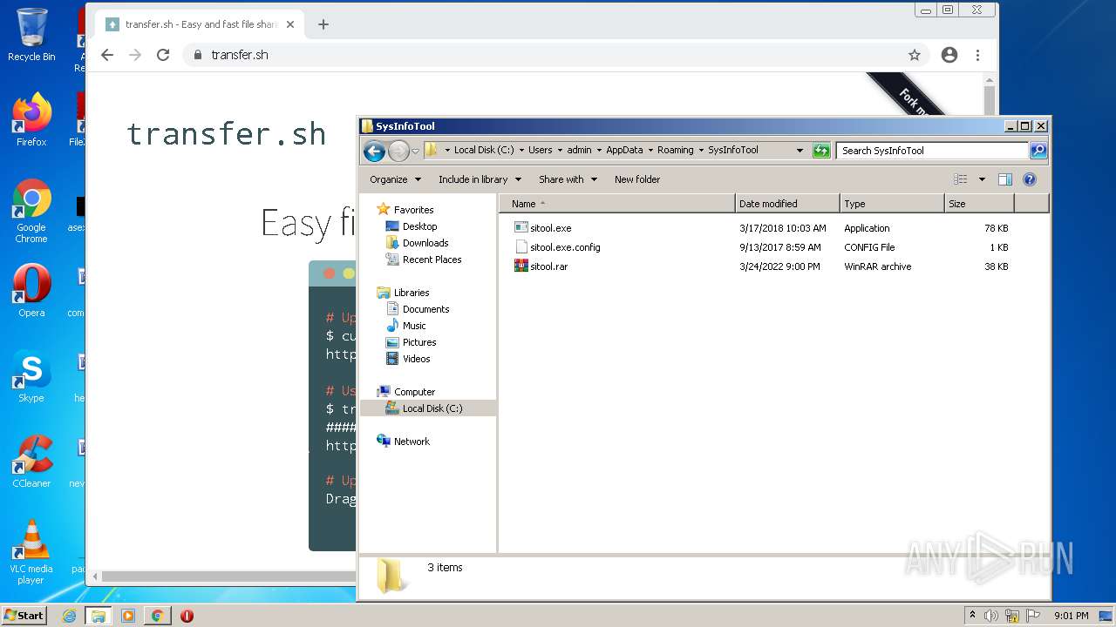Click the Search SysInfoTool input field

click(932, 151)
